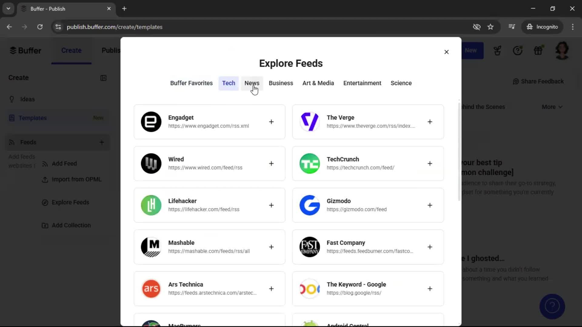Open the browser tab search dropdown arrow

8,8
